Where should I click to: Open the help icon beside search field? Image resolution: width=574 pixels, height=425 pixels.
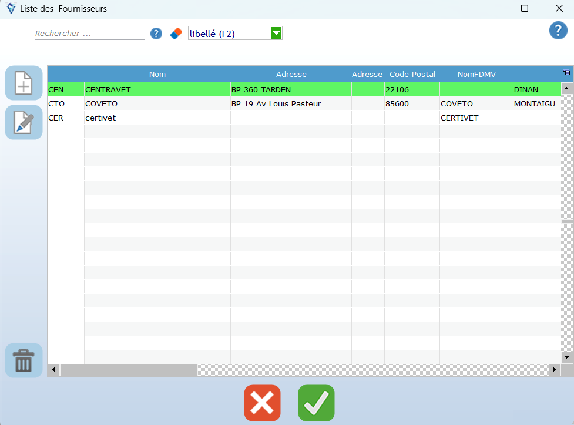[x=156, y=34]
